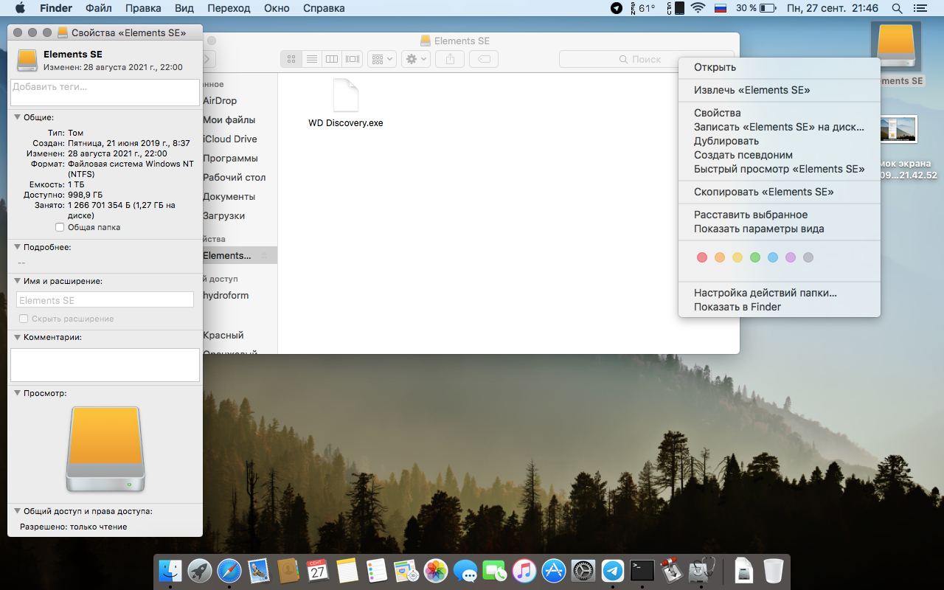Open Launchpad from the Dock
The width and height of the screenshot is (944, 590).
coord(200,570)
